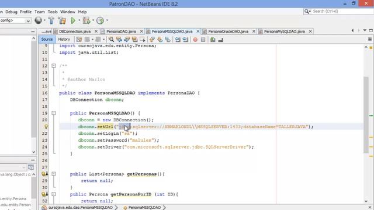
Task: Open the browser icon dropdown arrow
Action: [x=44, y=20]
